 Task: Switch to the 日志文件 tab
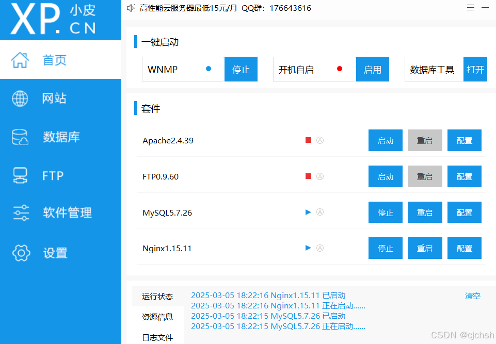(157, 337)
